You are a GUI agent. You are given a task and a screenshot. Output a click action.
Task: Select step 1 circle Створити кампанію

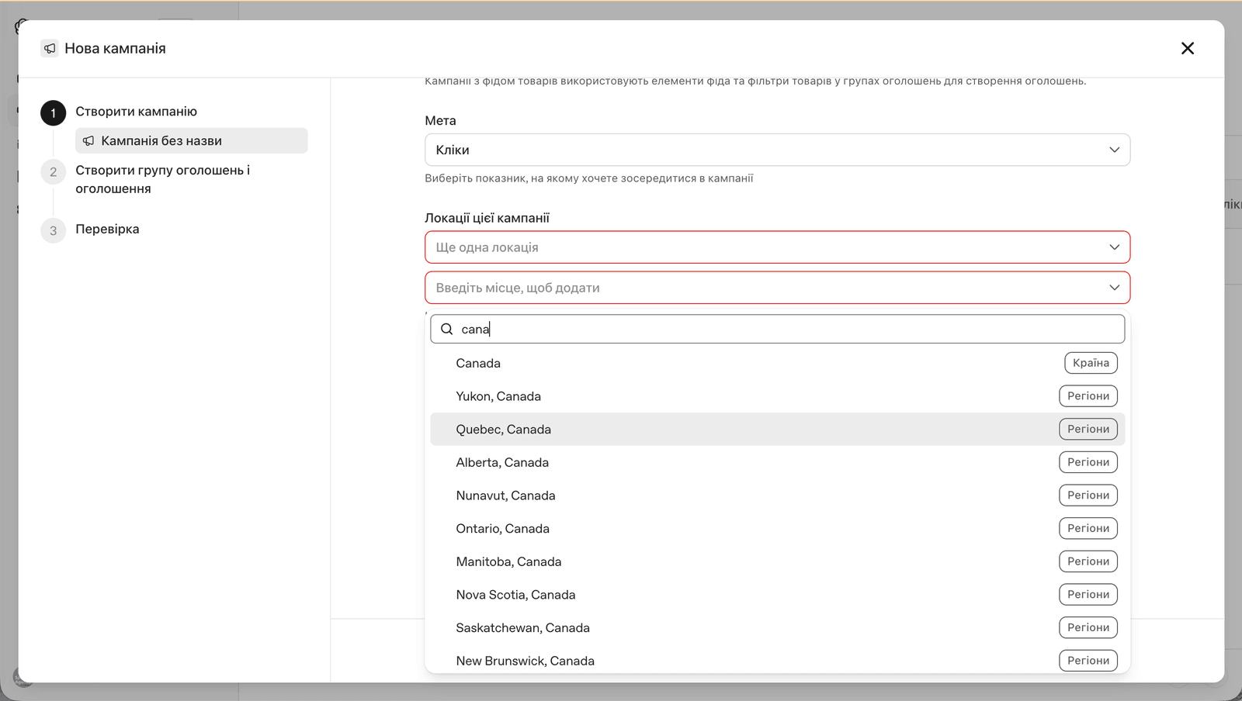point(53,113)
